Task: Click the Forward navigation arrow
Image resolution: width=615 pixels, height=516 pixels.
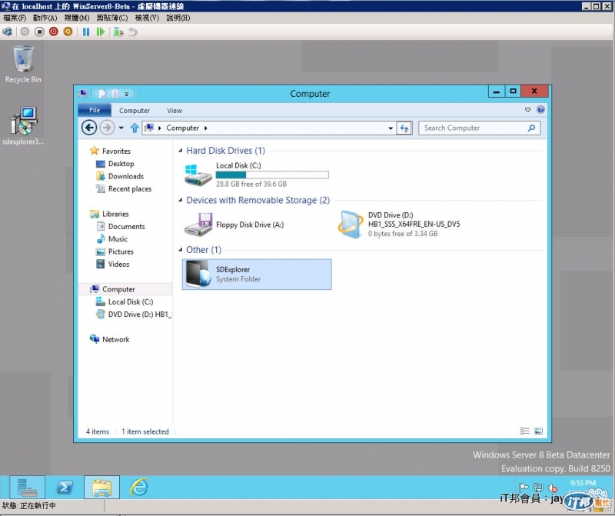Action: (x=107, y=128)
